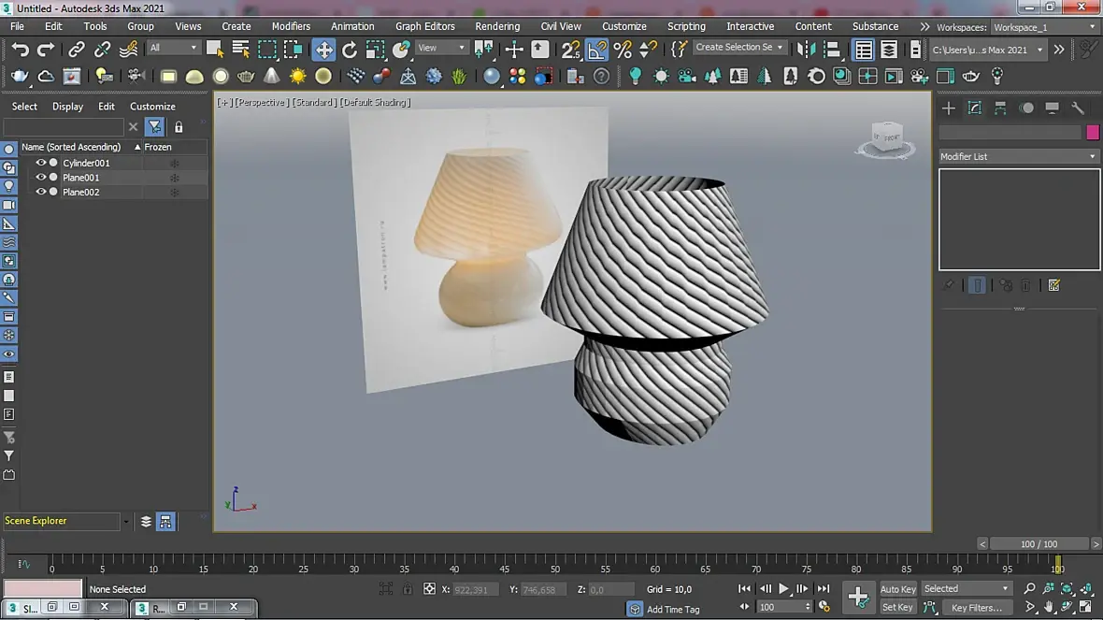Hide Cylinder001 using its eye icon
The image size is (1103, 620).
[40, 163]
